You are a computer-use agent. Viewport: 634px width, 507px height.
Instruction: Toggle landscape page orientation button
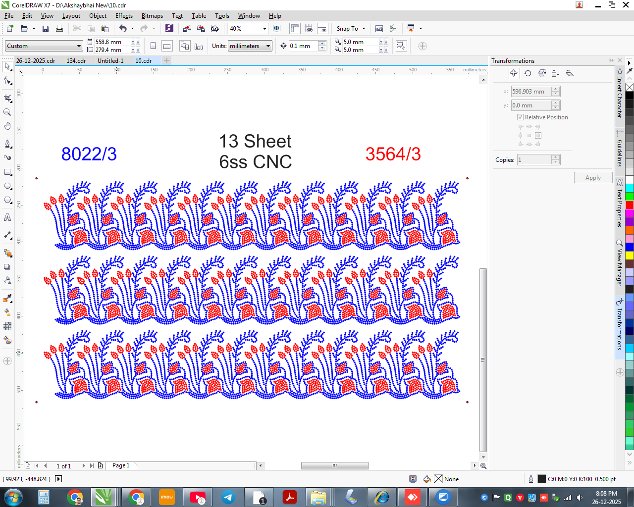click(167, 46)
